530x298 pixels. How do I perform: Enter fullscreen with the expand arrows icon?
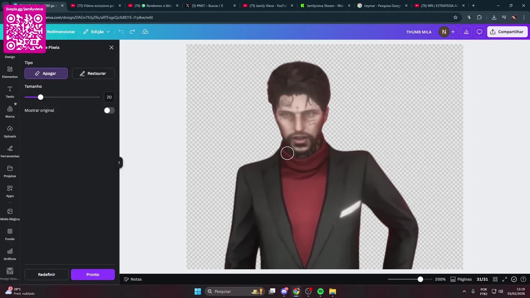(504, 279)
